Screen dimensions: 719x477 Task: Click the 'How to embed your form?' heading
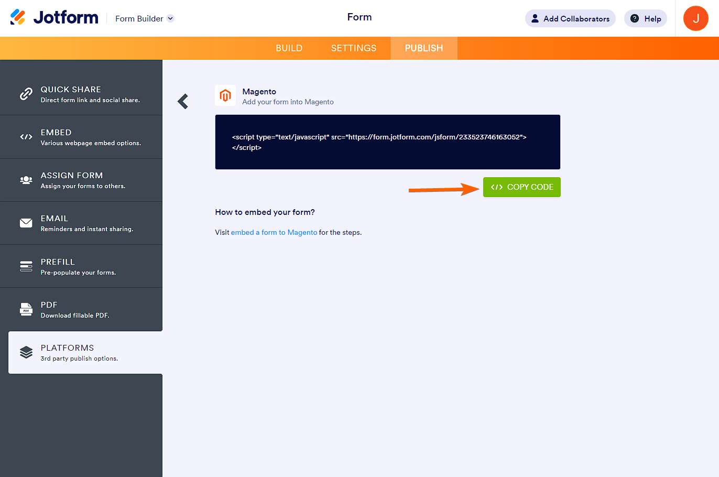coord(265,212)
